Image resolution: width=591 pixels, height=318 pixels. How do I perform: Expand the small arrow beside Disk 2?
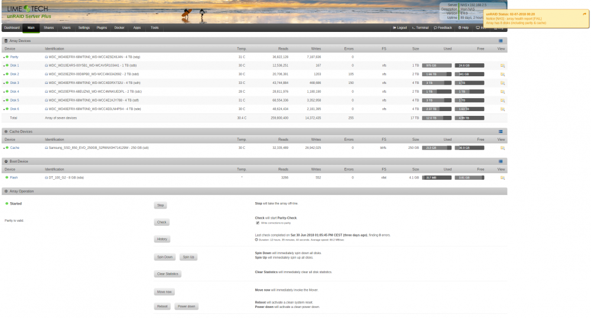[4, 74]
